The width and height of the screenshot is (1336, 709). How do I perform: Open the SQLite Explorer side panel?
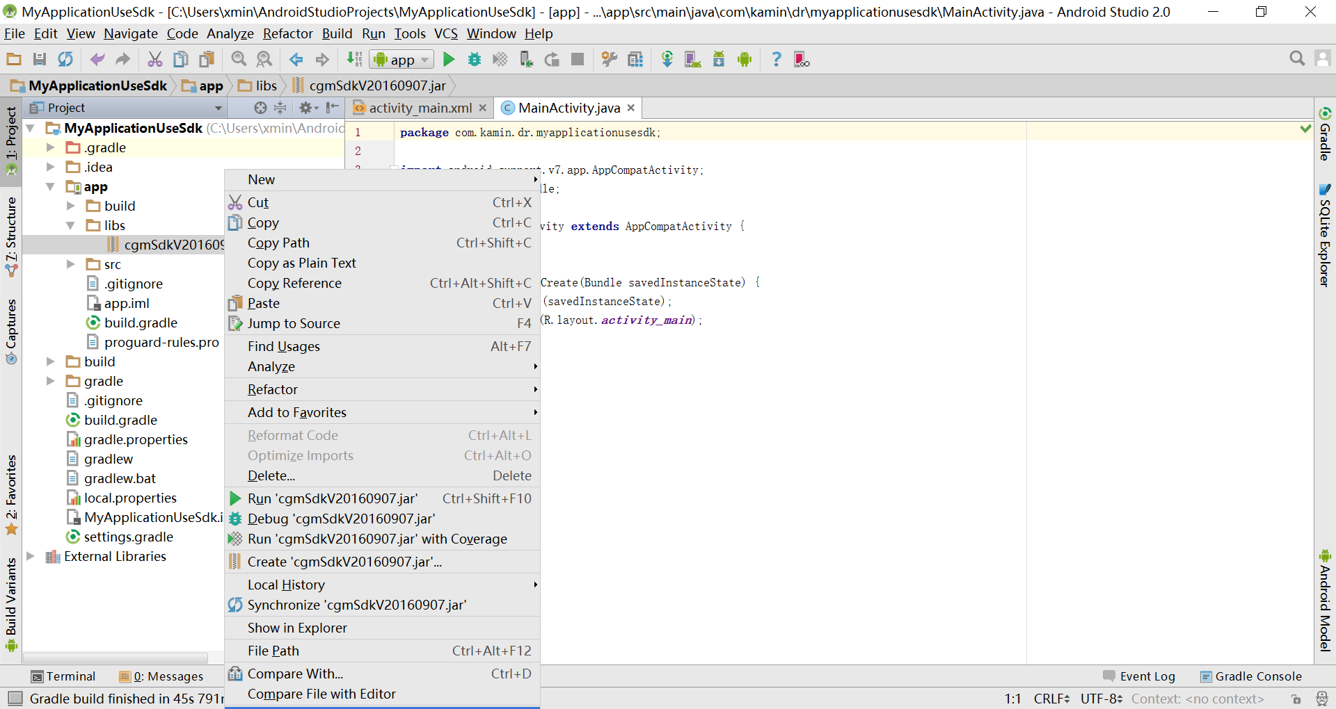(1325, 235)
